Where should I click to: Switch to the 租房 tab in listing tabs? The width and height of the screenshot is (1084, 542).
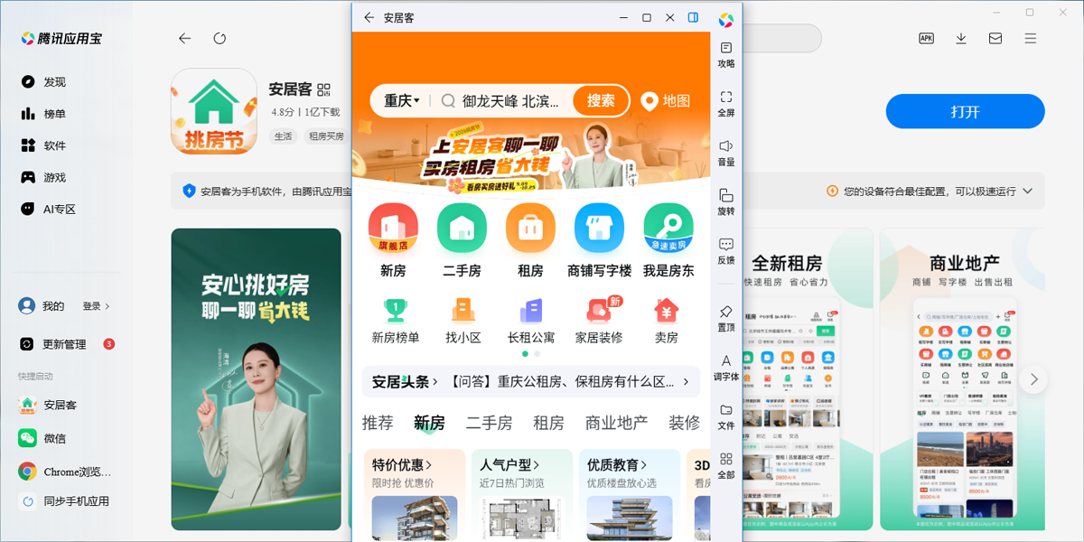(548, 423)
